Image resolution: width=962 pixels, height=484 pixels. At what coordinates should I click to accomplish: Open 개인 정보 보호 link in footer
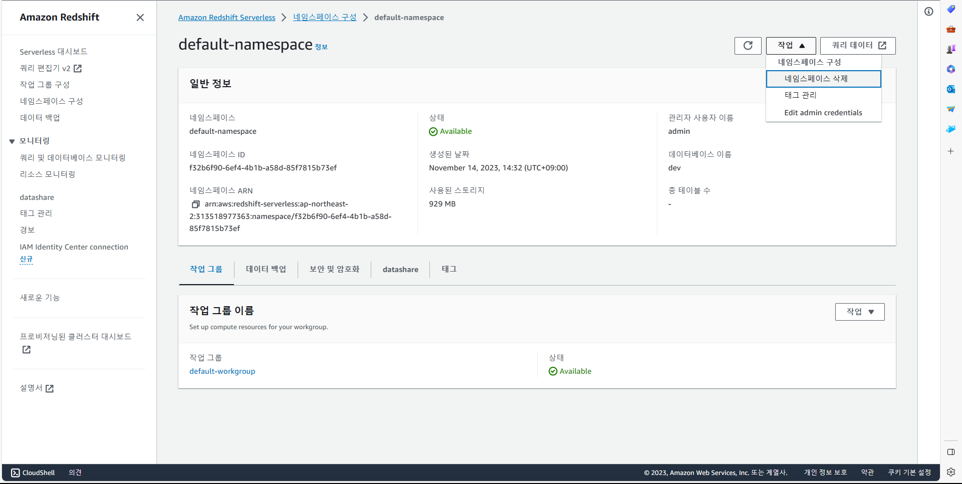(x=825, y=472)
